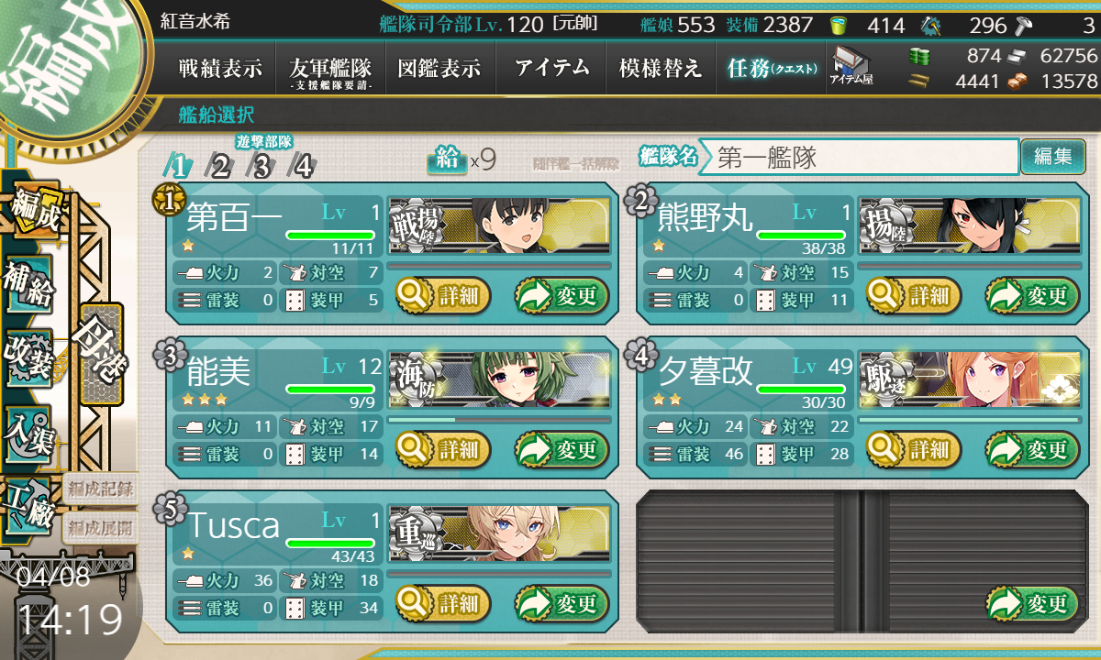Image resolution: width=1101 pixels, height=660 pixels.
Task: Select fleet tab 4
Action: pos(303,166)
